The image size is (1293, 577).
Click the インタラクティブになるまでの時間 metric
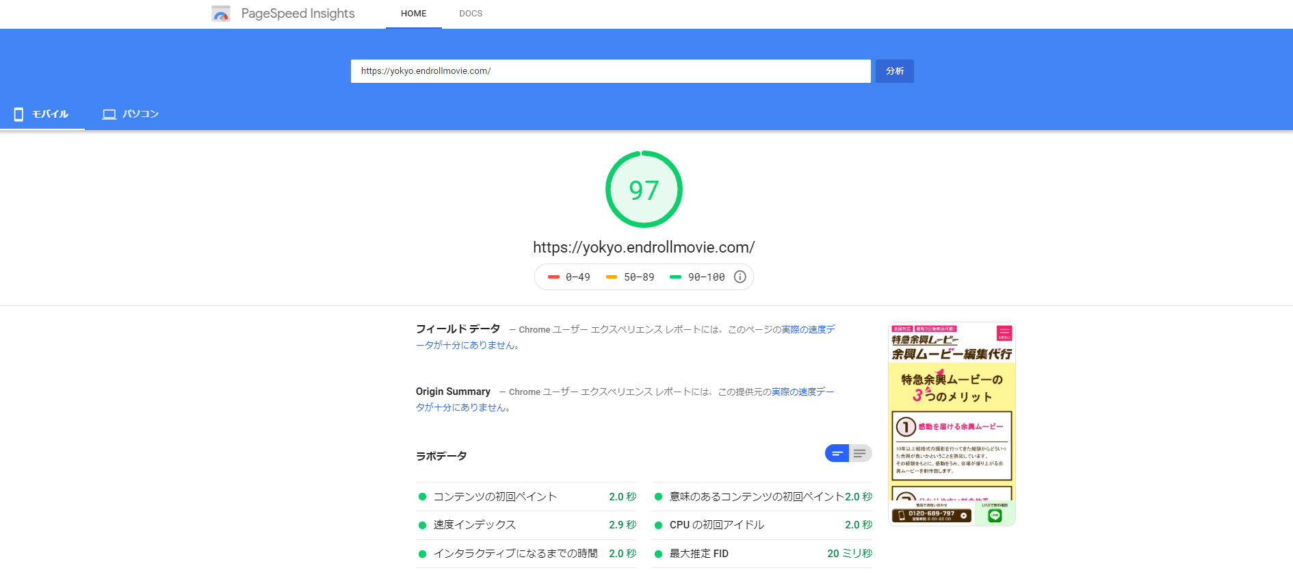click(526, 554)
